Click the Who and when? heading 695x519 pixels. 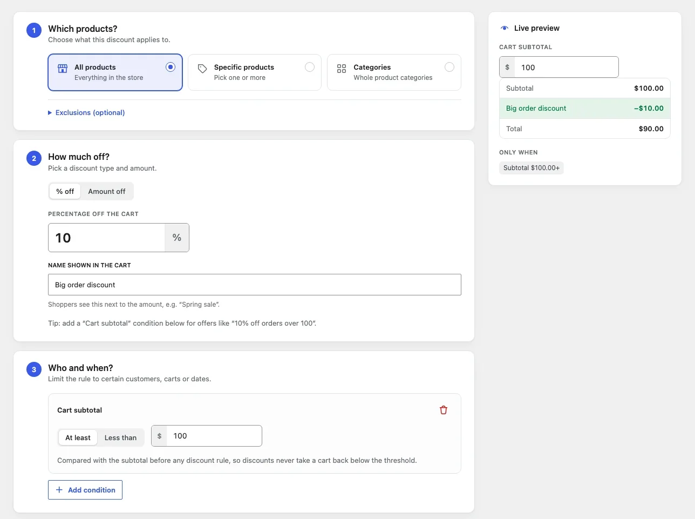[x=80, y=368]
